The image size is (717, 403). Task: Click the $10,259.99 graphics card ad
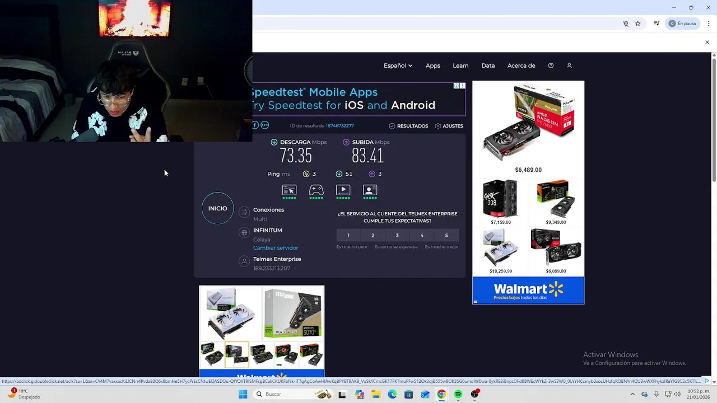(x=501, y=251)
